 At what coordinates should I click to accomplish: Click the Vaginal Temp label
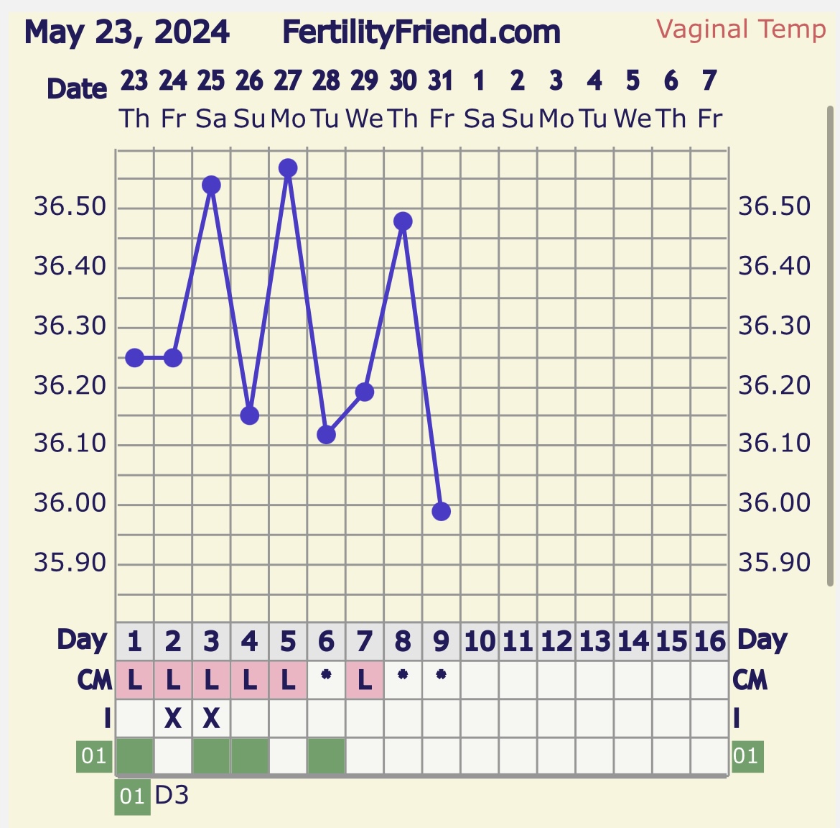pyautogui.click(x=741, y=29)
